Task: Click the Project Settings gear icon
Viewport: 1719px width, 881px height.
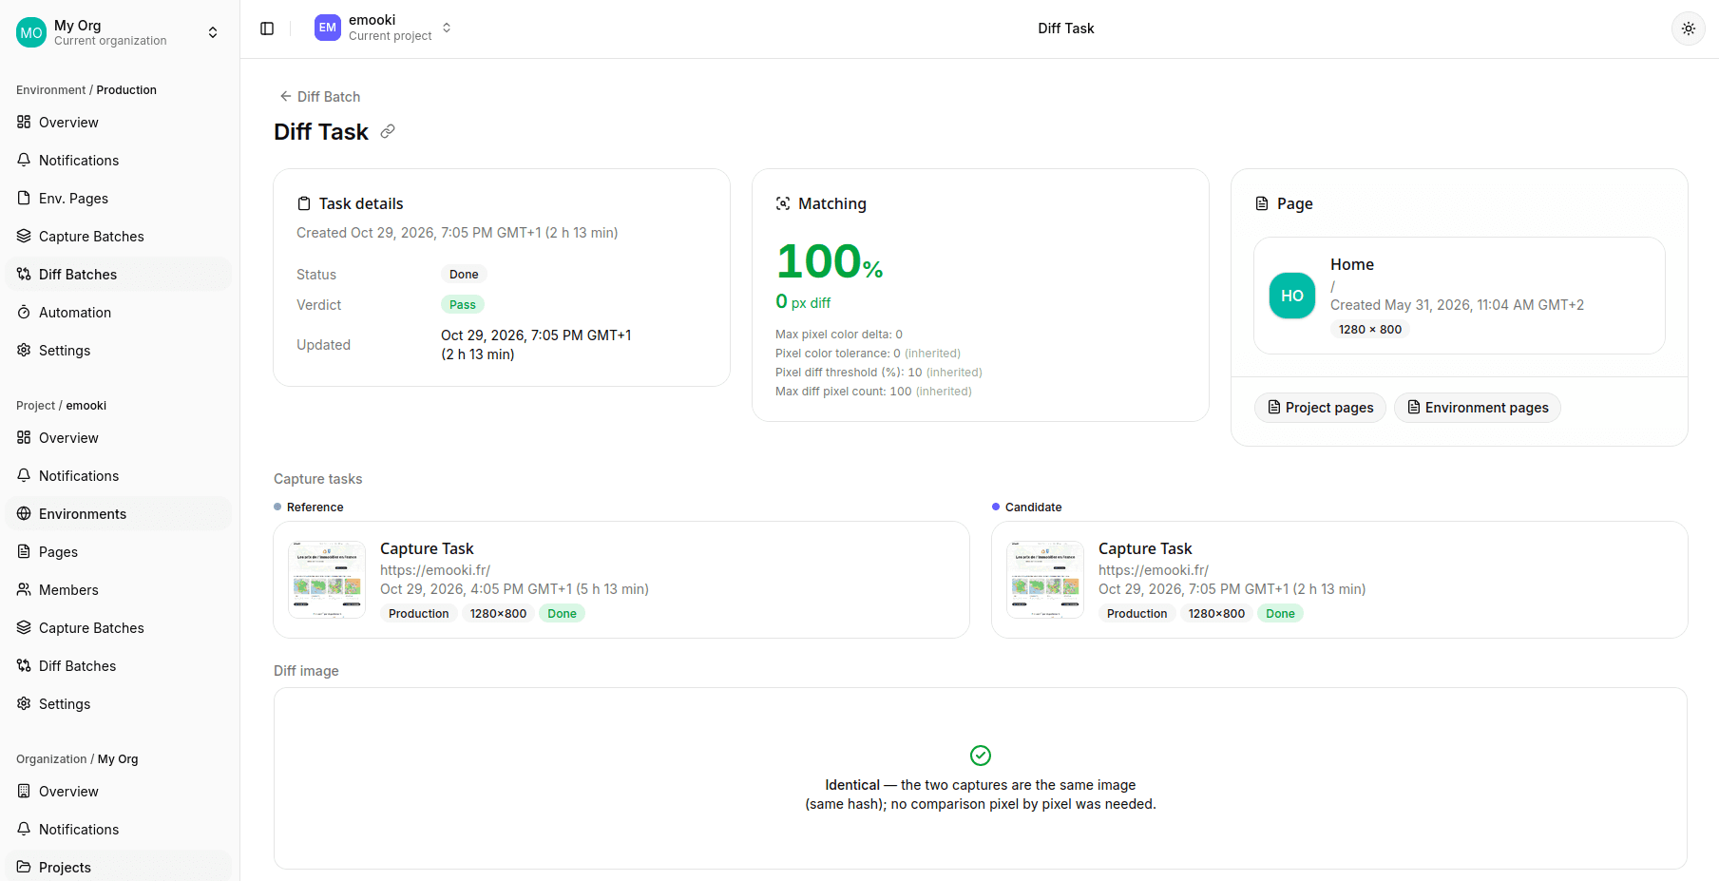Action: [x=24, y=704]
